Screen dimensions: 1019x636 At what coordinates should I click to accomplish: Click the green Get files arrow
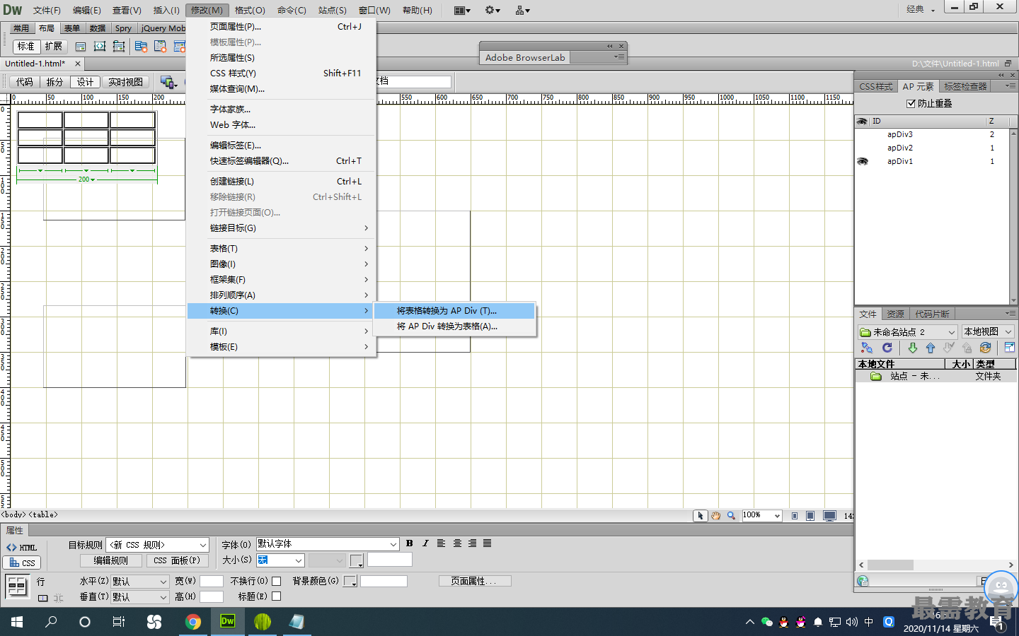coord(913,348)
